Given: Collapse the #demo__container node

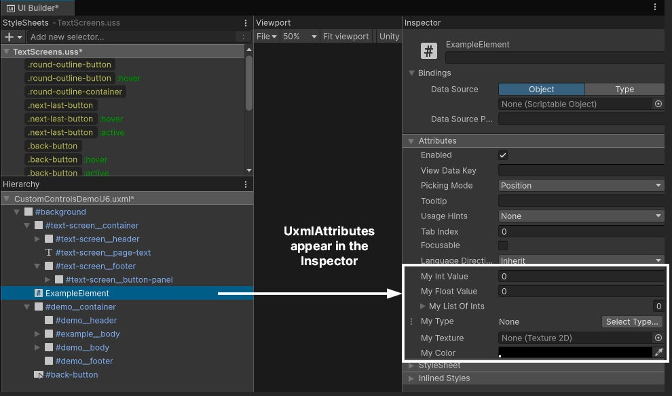Looking at the screenshot, I should (x=26, y=307).
